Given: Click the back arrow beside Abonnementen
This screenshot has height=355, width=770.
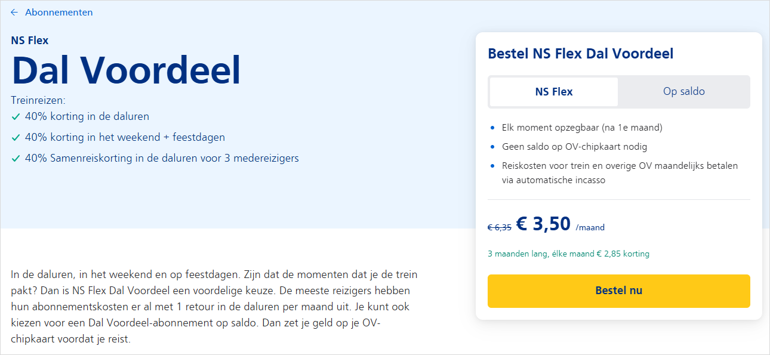Looking at the screenshot, I should point(14,13).
